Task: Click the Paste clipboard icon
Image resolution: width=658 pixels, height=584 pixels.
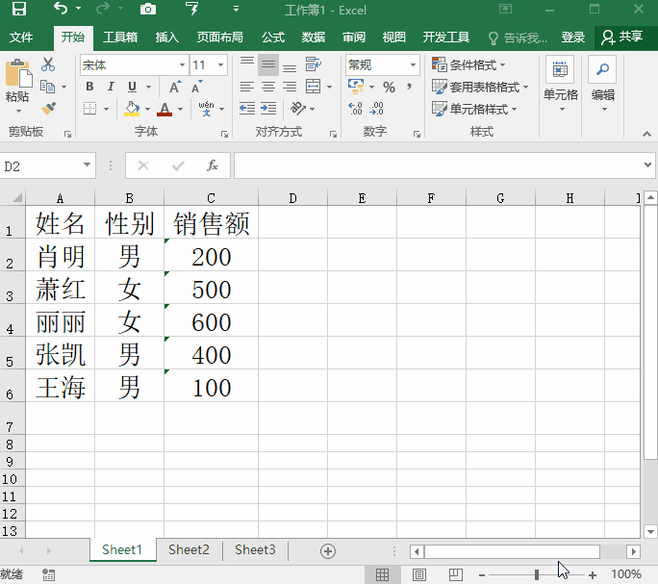Action: click(17, 75)
